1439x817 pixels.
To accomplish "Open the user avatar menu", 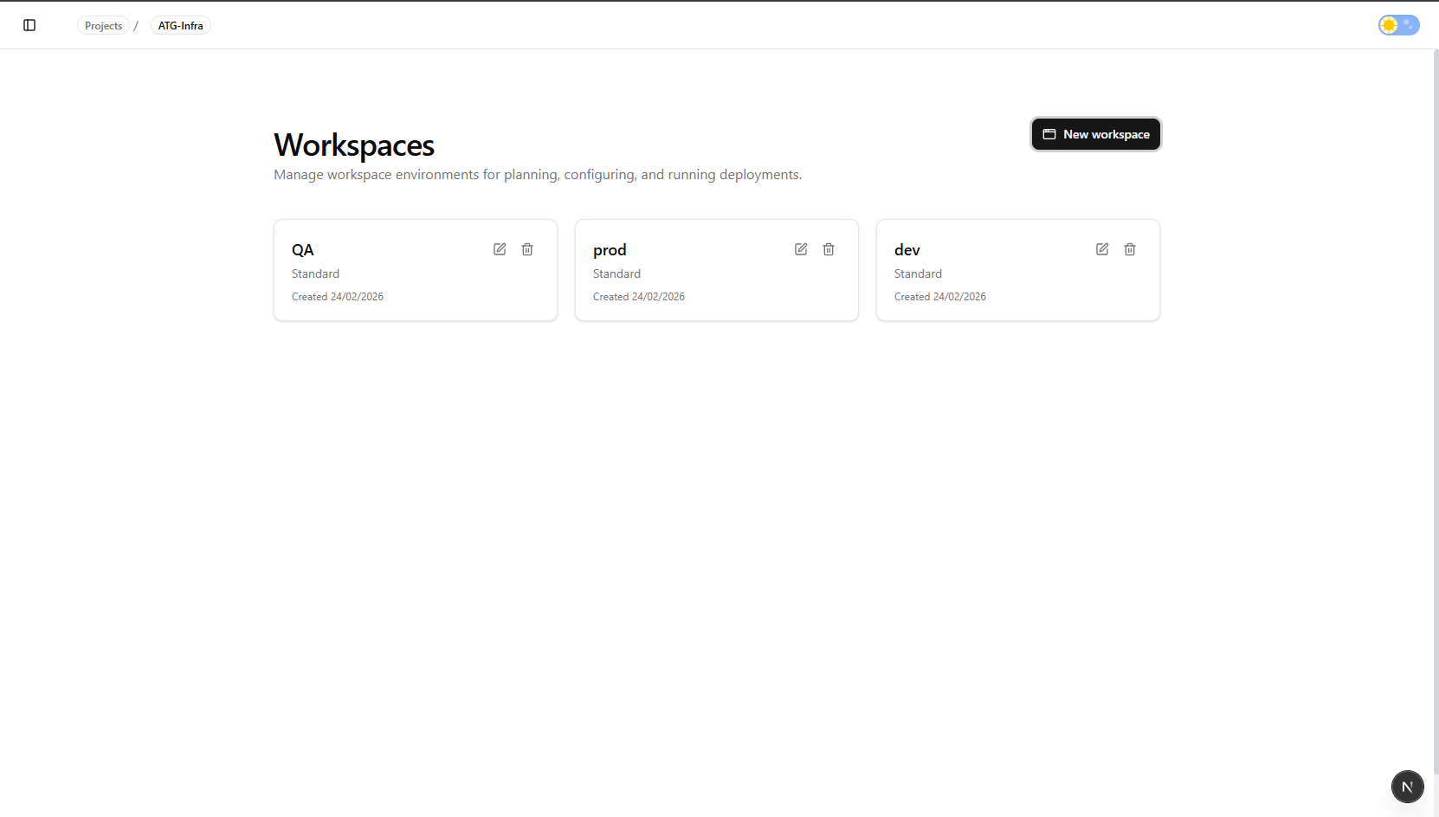I will click(1407, 787).
